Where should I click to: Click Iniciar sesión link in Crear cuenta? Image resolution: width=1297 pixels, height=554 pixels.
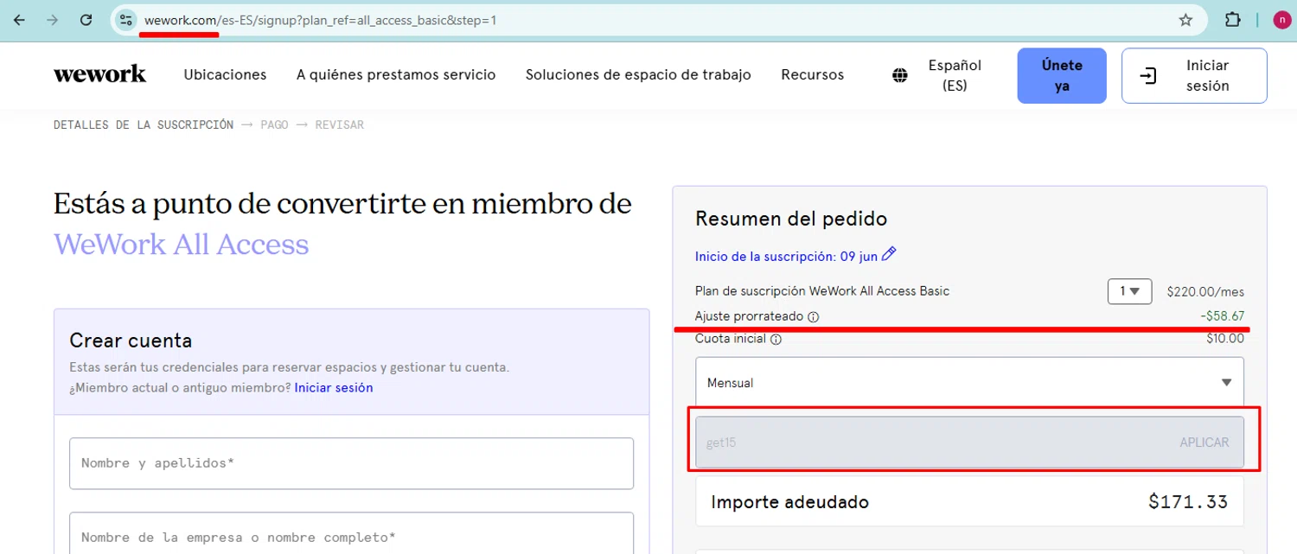[x=334, y=388]
